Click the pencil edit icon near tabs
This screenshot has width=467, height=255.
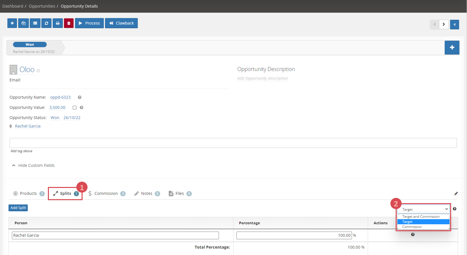coord(456,194)
